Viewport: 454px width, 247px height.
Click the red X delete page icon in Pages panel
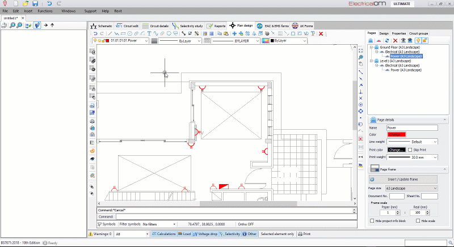coord(395,40)
